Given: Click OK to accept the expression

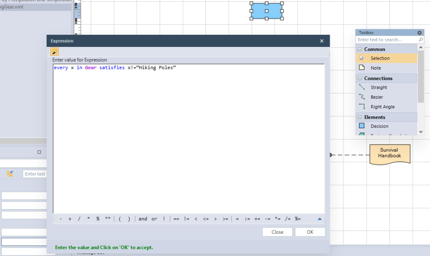Looking at the screenshot, I should [x=310, y=232].
